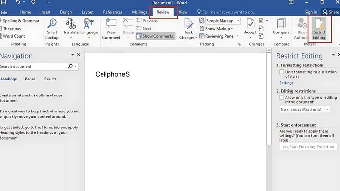Click the Share button

tap(331, 12)
